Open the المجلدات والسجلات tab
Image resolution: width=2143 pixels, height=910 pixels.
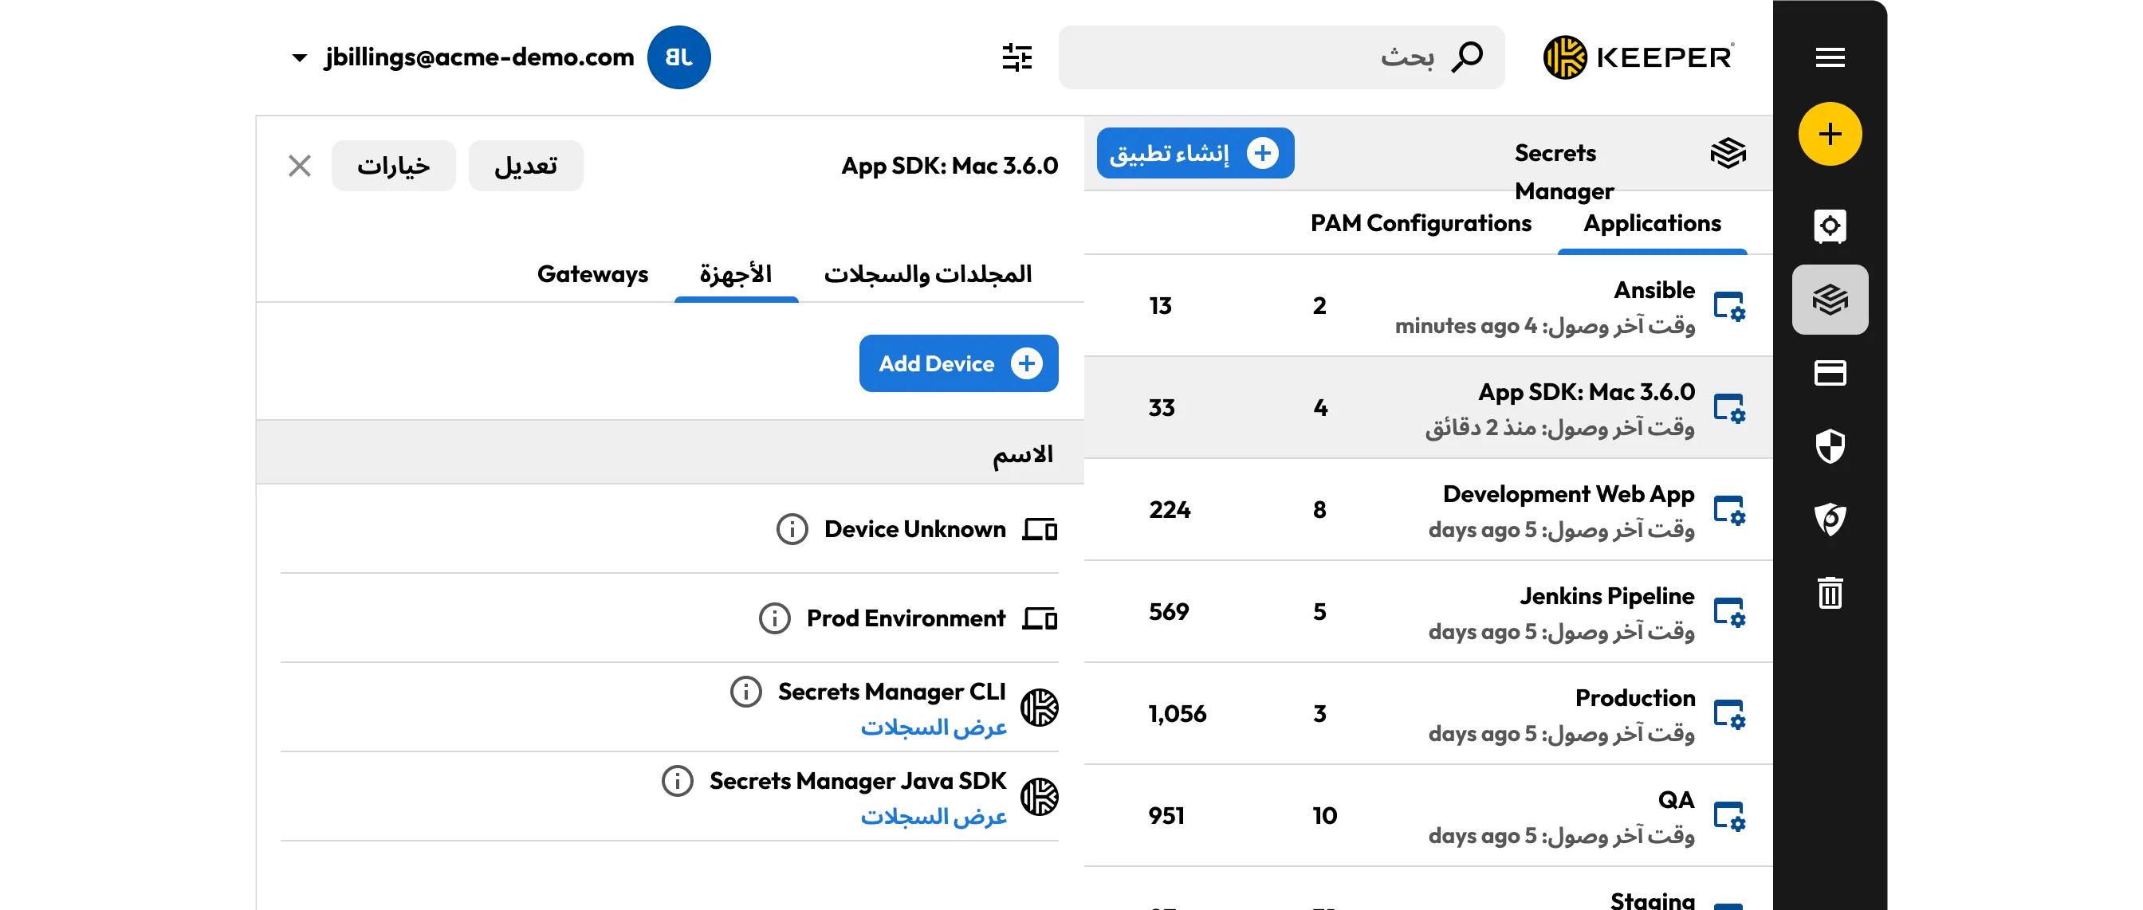coord(927,273)
